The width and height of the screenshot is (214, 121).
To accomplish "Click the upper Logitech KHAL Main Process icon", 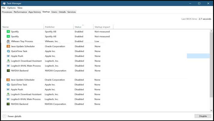I will (x=8, y=66).
